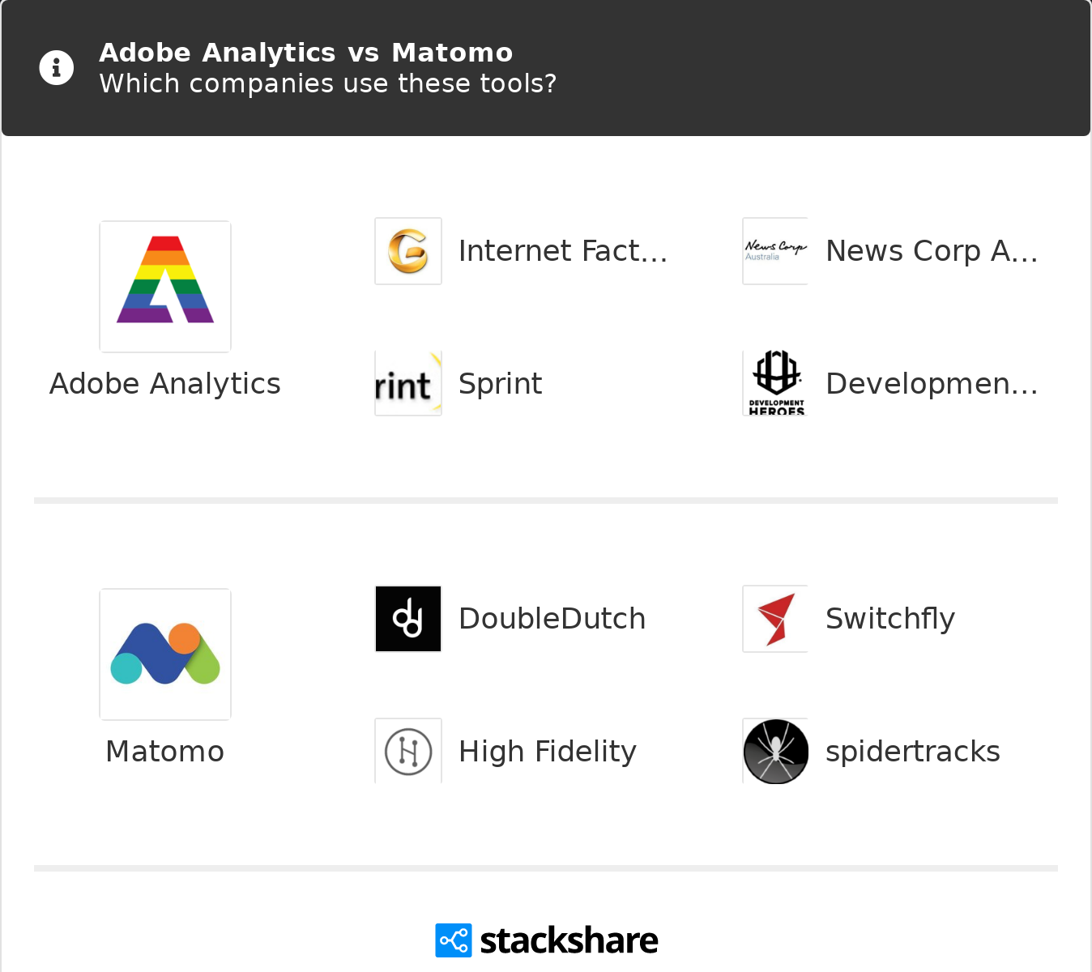The image size is (1092, 972).
Task: Click the Sprint company name
Action: click(x=501, y=384)
